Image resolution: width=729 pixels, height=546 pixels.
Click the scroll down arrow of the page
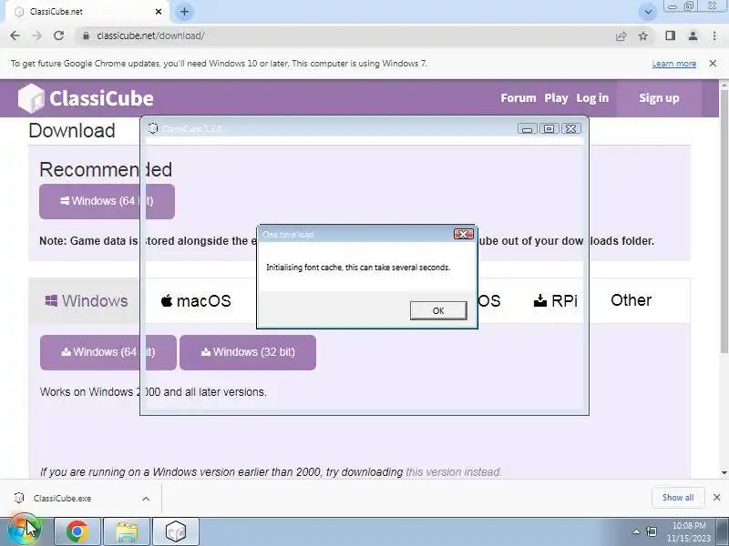point(724,472)
